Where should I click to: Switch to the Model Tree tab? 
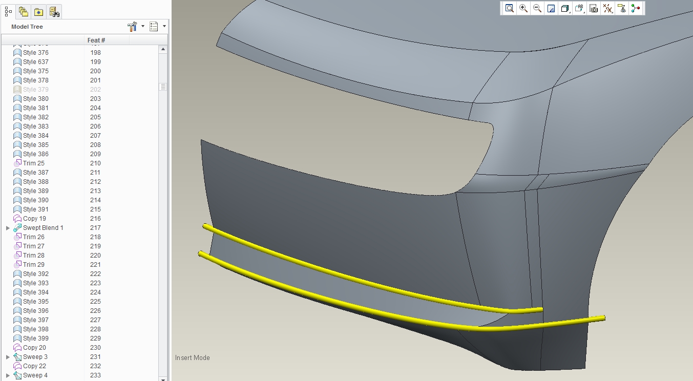point(8,11)
